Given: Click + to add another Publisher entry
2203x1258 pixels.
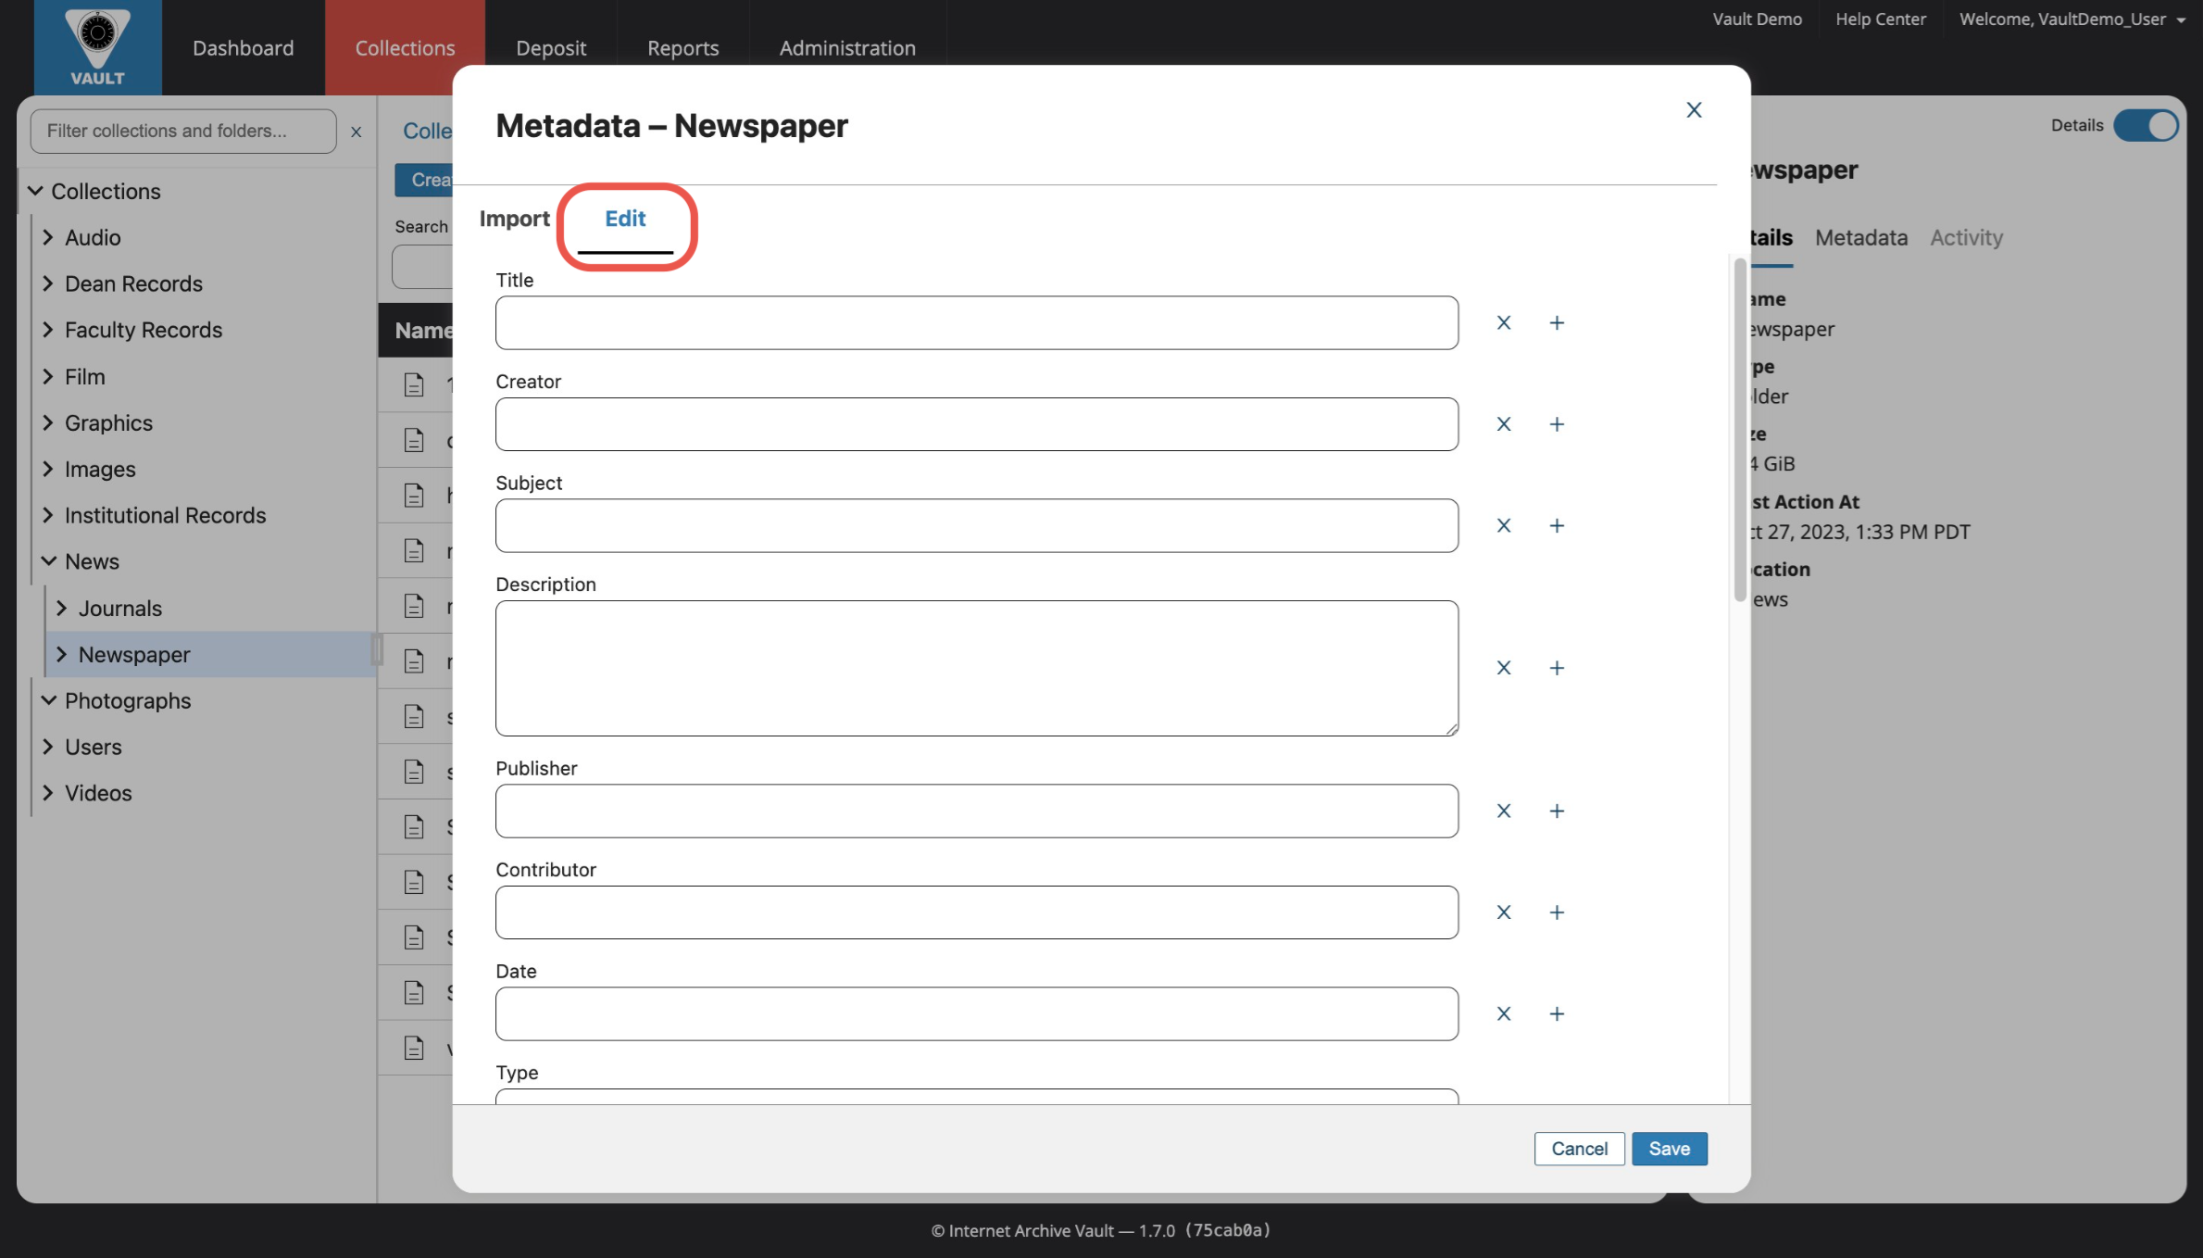Looking at the screenshot, I should point(1557,810).
